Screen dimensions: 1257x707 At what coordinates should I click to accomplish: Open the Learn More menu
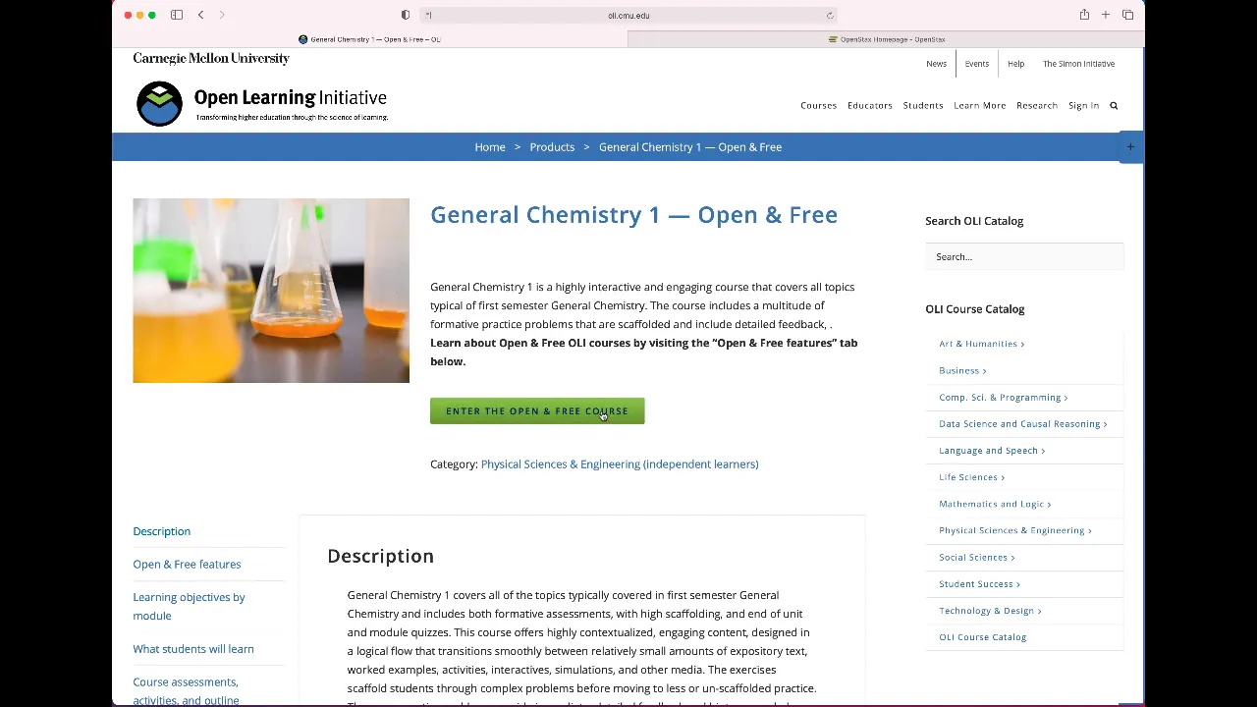[979, 105]
